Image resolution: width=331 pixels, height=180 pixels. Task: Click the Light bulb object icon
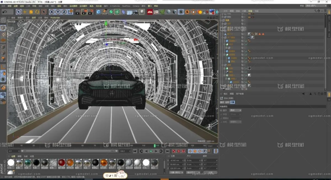pos(142,12)
